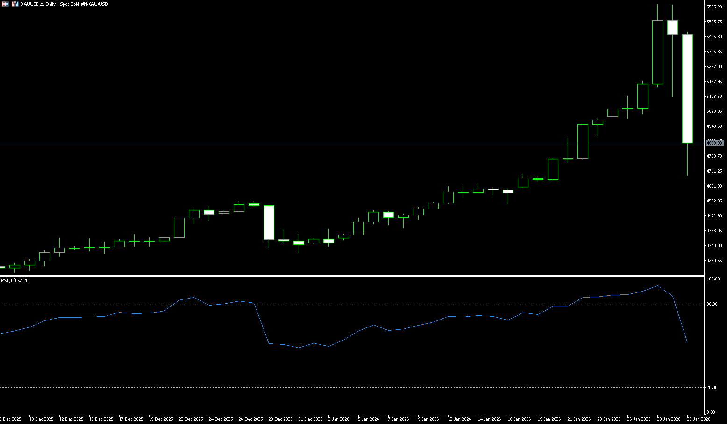
Task: Click the XAUUSD.s Daily chart title
Action: (64, 4)
